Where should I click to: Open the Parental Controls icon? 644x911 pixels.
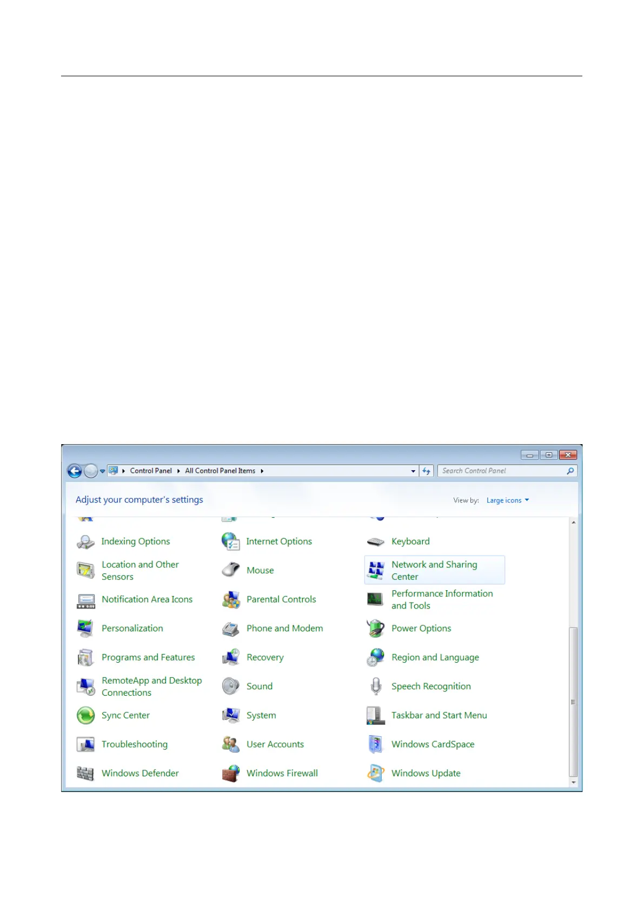pyautogui.click(x=231, y=599)
